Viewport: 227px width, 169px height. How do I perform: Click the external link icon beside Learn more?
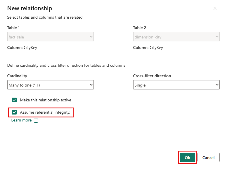pos(36,120)
